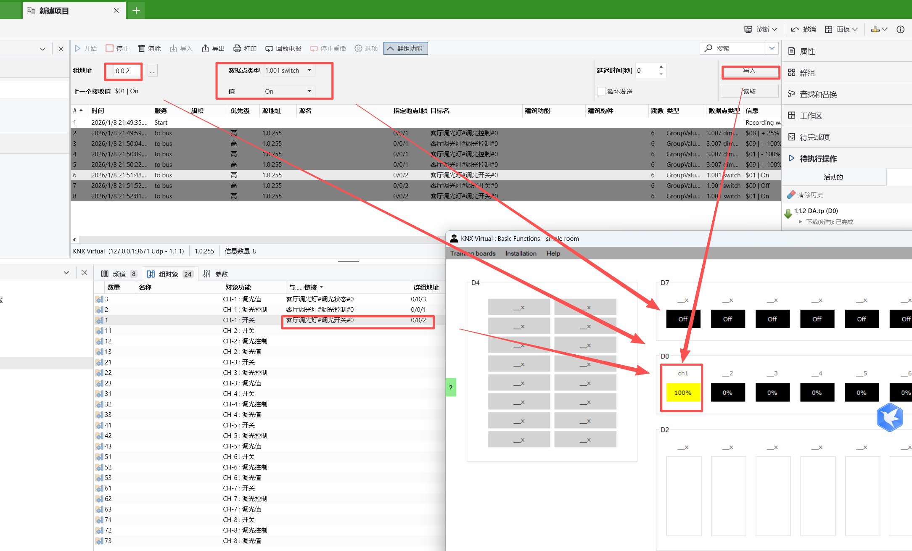Click the Clear trash icon
Screen dimensions: 912x551
click(142, 48)
